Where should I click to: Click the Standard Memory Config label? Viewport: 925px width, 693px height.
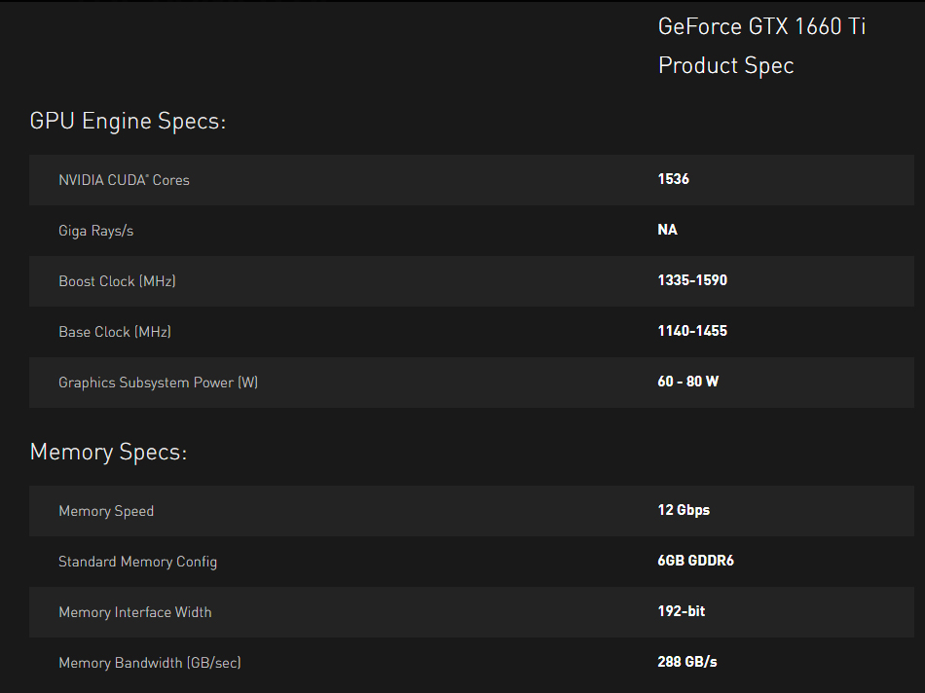click(x=137, y=562)
